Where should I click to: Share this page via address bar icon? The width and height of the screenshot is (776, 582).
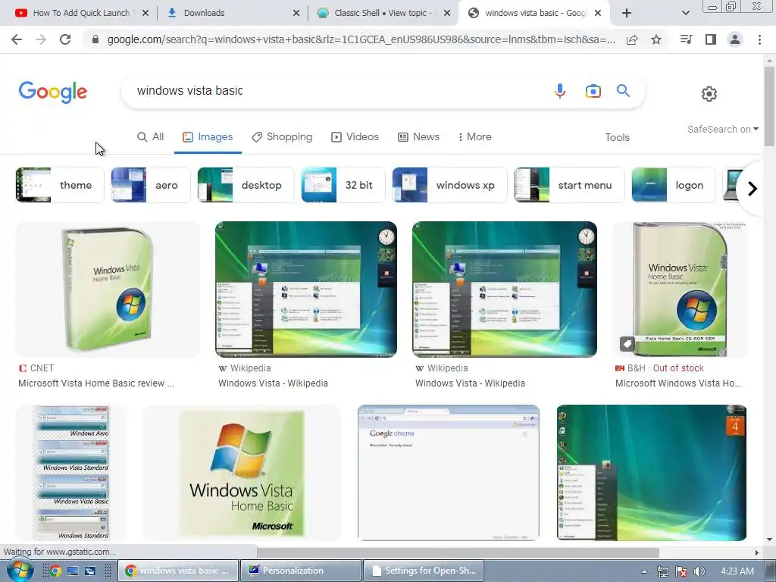632,40
